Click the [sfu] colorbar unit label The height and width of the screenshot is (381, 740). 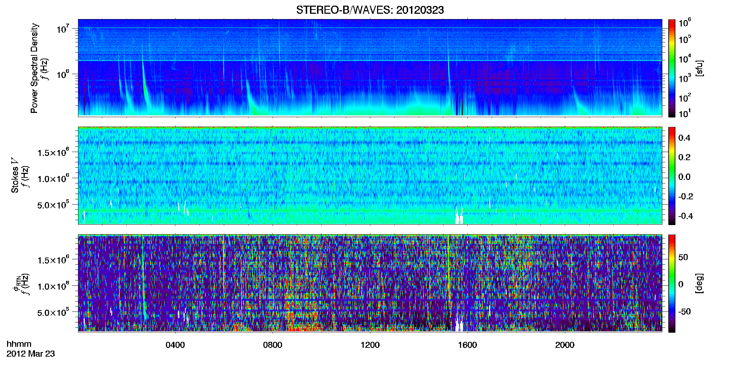(700, 68)
